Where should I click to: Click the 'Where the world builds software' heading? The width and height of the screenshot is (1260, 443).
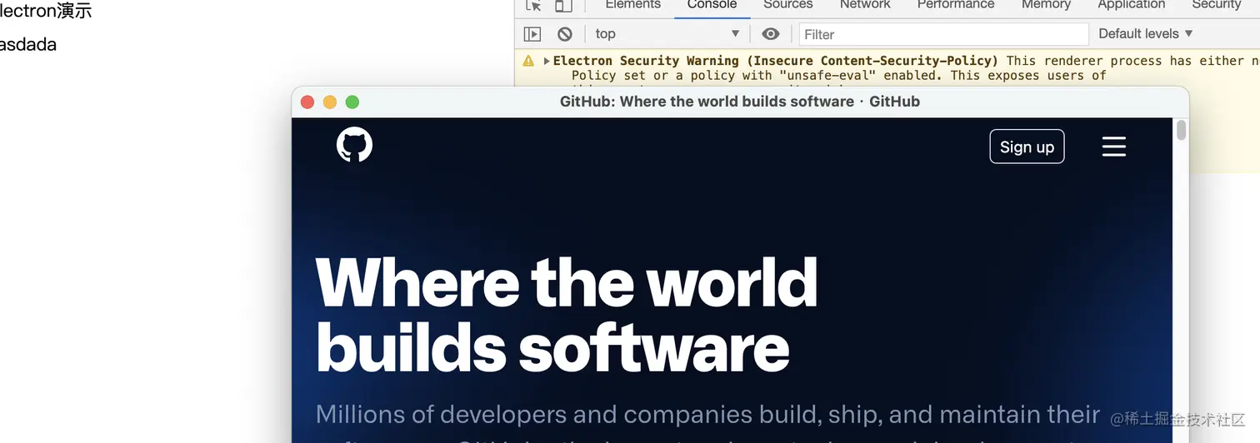tap(567, 315)
